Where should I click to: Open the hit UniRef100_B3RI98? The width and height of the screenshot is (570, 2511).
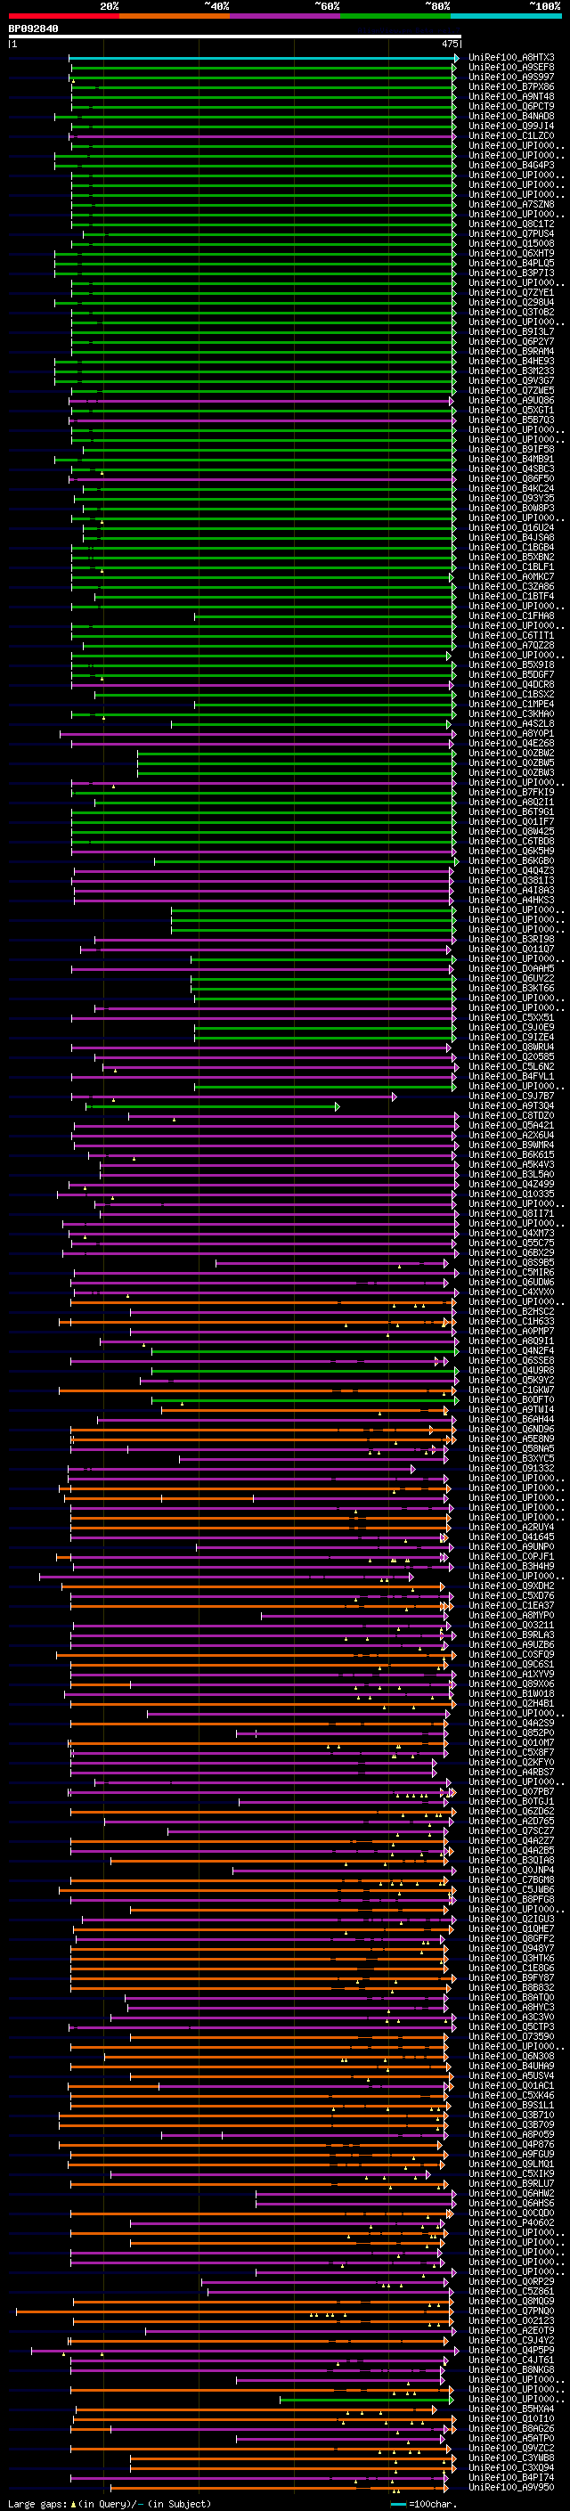pyautogui.click(x=511, y=941)
